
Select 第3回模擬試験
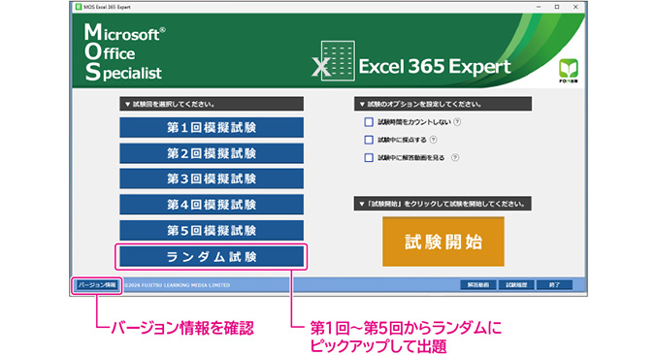point(212,178)
